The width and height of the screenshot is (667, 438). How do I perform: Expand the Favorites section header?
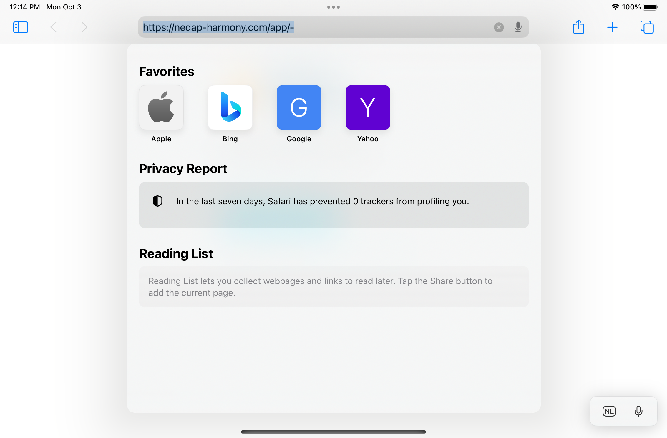point(167,71)
